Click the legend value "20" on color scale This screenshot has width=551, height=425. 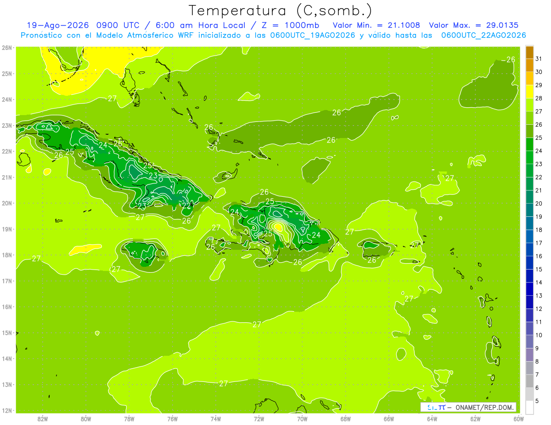tap(539, 204)
